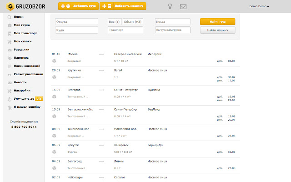Go to Мой транспорт section
291x182 pixels.
[x=25, y=33]
